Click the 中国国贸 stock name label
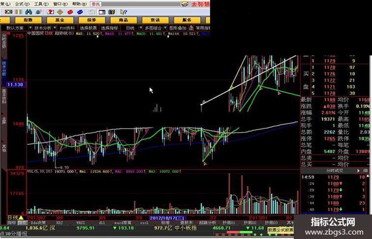The width and height of the screenshot is (372, 239). 35,33
